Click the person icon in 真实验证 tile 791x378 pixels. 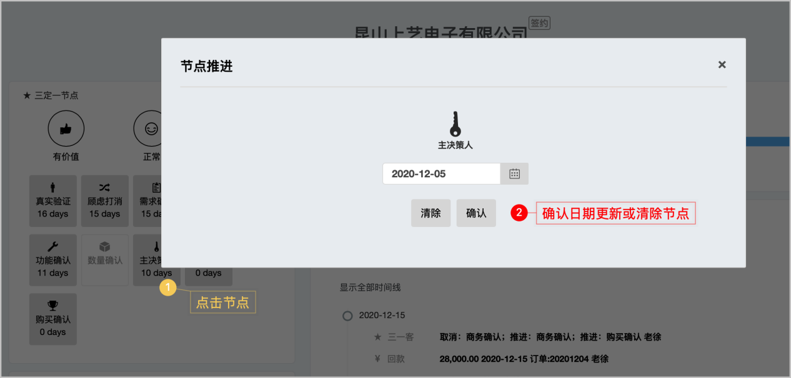[x=53, y=187]
